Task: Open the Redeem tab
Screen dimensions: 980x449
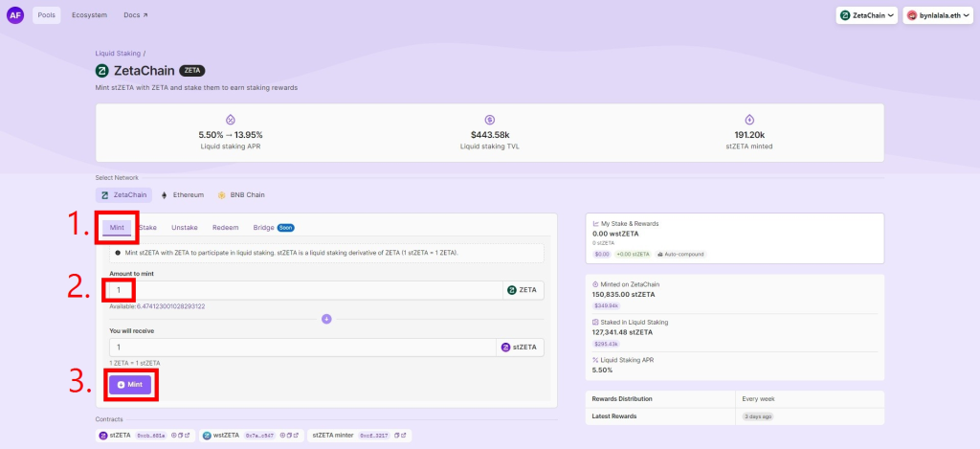Action: (x=225, y=228)
